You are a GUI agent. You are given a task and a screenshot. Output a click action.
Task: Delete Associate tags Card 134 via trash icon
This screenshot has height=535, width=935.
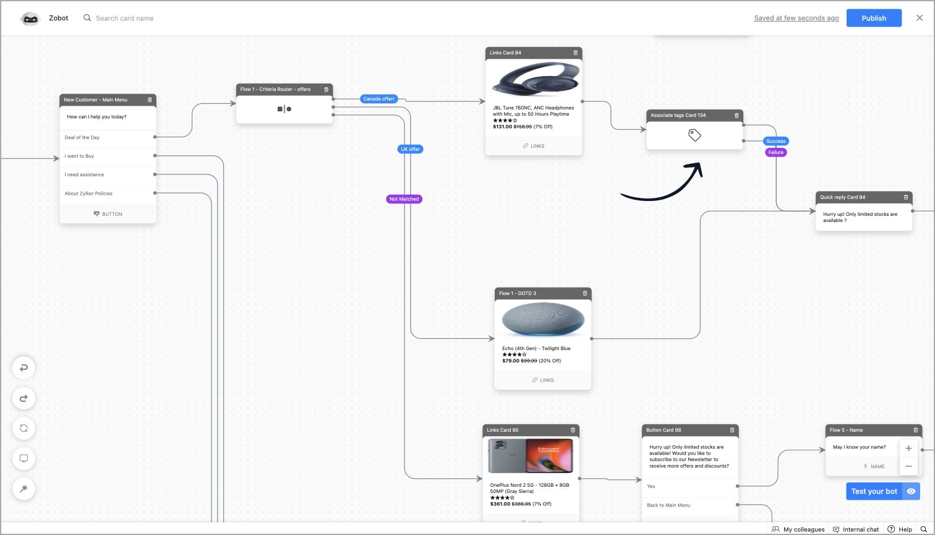tap(736, 115)
